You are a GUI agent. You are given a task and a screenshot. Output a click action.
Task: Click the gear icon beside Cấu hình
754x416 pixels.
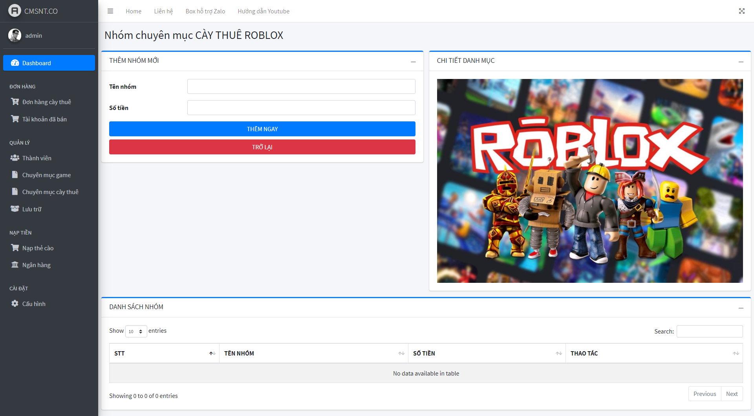(15, 303)
